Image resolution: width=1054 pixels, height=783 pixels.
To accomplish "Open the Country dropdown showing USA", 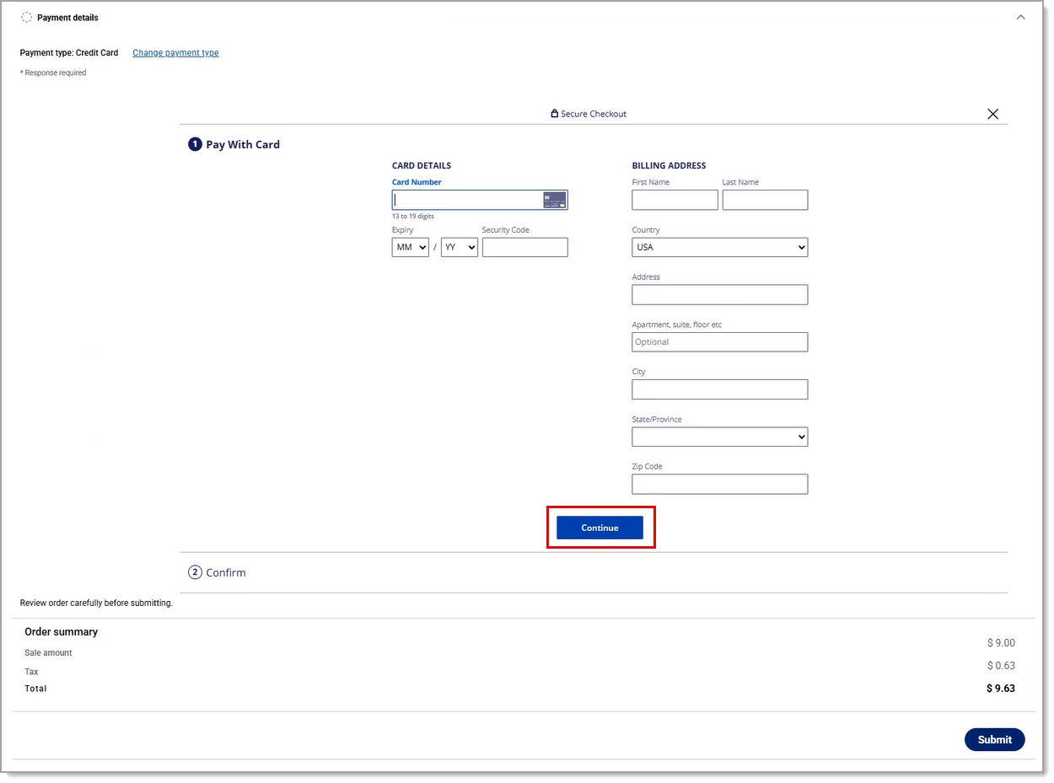I will [x=719, y=247].
